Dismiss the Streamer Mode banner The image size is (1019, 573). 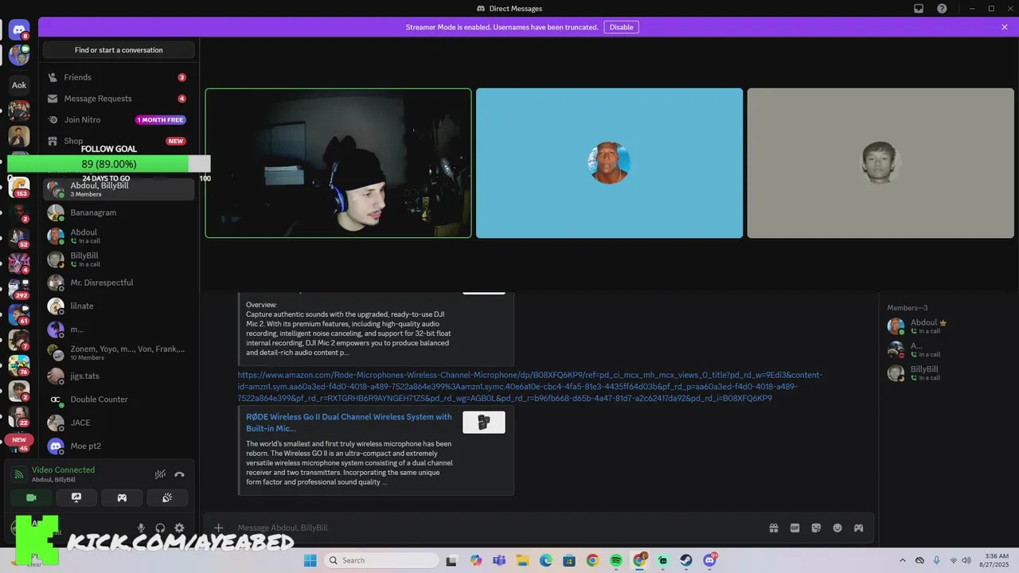[x=1005, y=27]
